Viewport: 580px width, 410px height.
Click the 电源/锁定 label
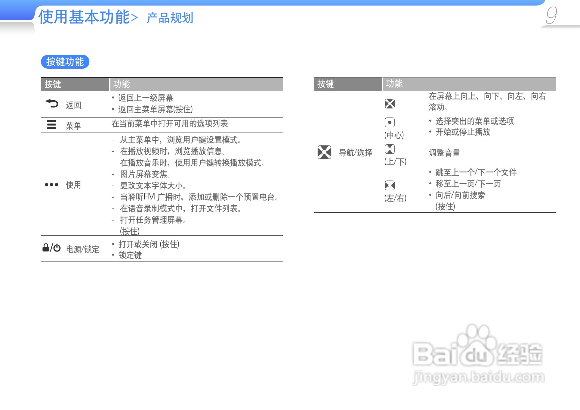click(x=83, y=249)
